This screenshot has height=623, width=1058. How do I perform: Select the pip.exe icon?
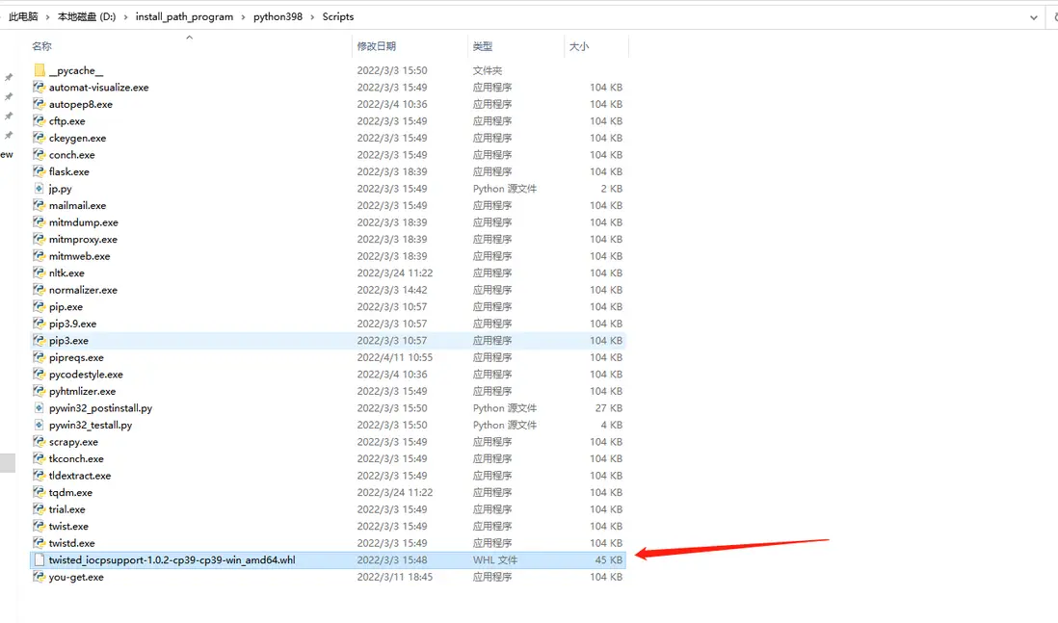[40, 306]
